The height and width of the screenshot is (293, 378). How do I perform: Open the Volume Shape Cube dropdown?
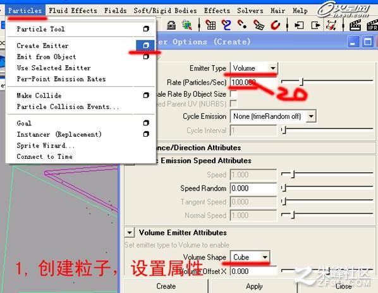click(250, 258)
